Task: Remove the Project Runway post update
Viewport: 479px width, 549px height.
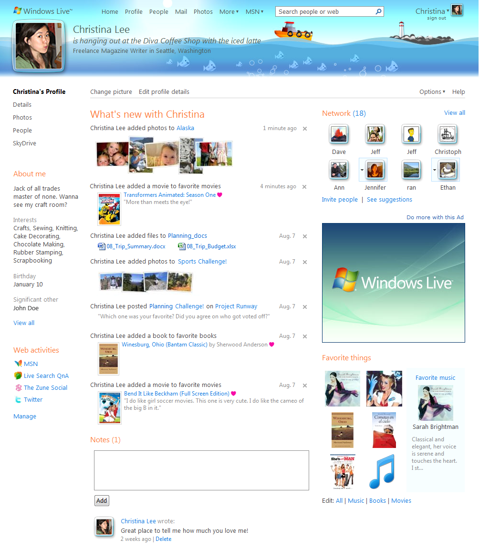Action: click(305, 307)
